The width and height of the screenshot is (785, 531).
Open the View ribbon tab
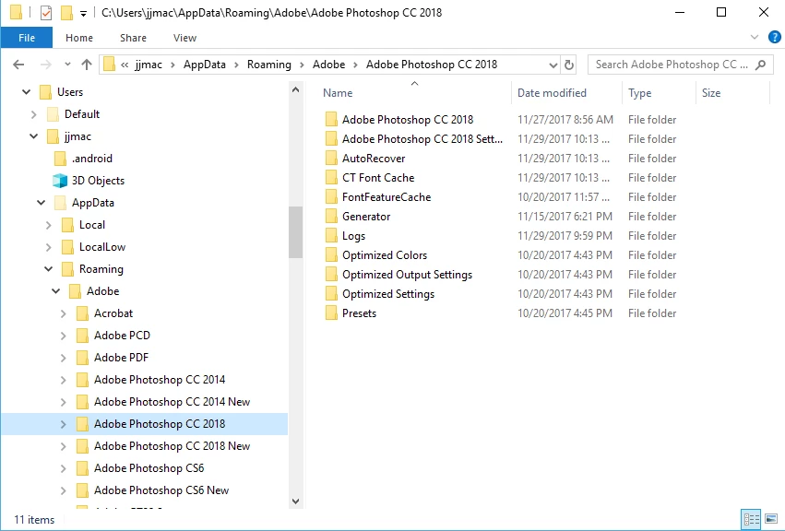pyautogui.click(x=184, y=38)
